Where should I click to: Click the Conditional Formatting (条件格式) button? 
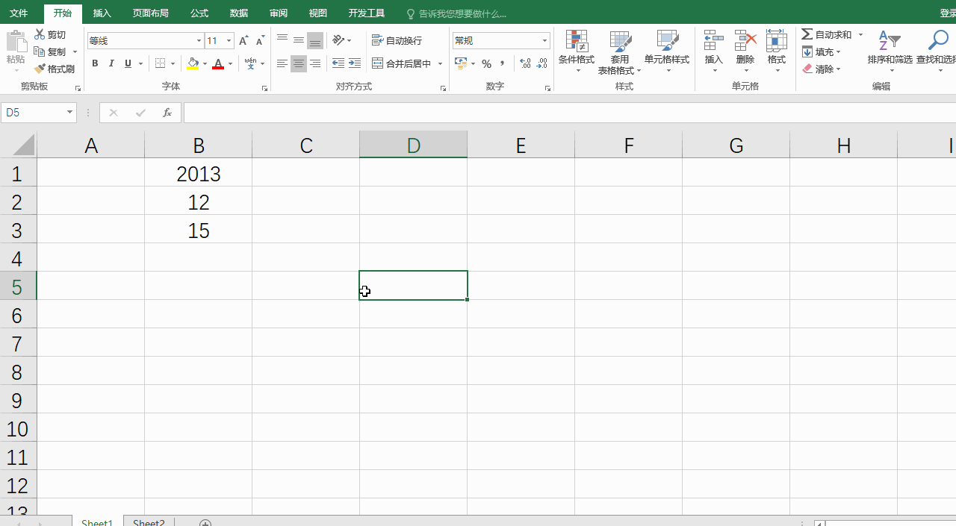tap(577, 52)
